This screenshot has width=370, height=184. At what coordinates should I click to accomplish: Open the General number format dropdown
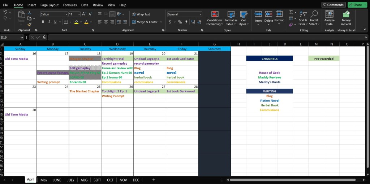point(201,14)
